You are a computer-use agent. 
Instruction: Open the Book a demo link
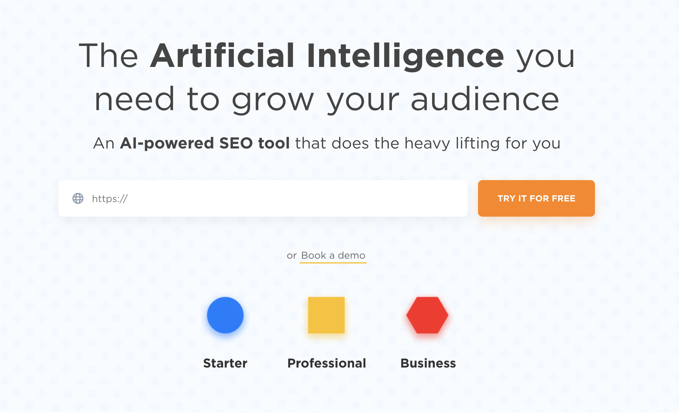coord(333,256)
